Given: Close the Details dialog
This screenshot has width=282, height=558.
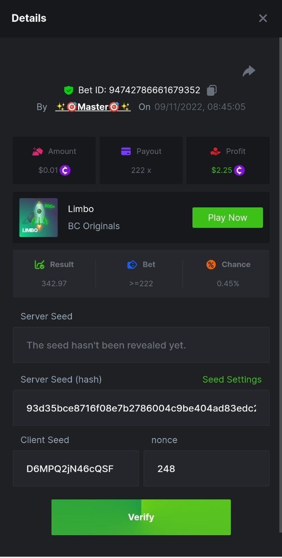Looking at the screenshot, I should (x=263, y=18).
